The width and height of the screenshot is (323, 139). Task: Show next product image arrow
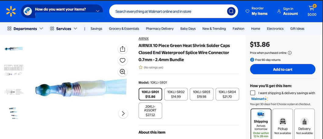(123, 113)
